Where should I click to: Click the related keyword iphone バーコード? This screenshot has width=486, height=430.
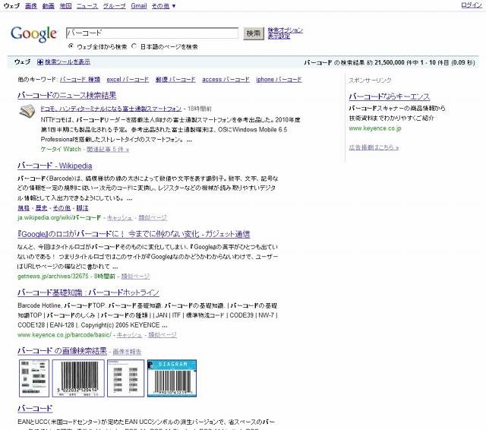(x=279, y=79)
